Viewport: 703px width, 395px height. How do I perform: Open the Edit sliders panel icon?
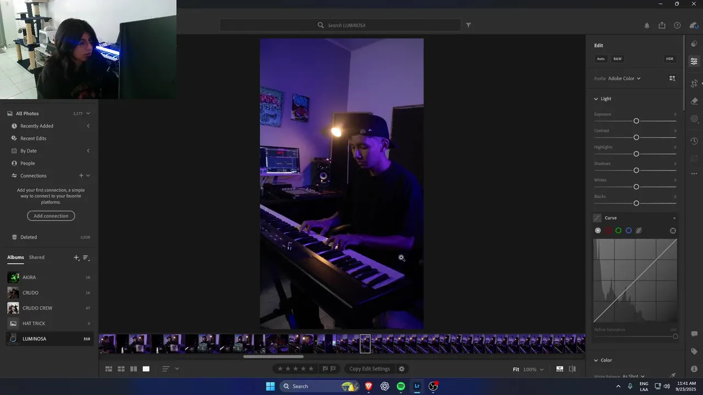click(694, 61)
